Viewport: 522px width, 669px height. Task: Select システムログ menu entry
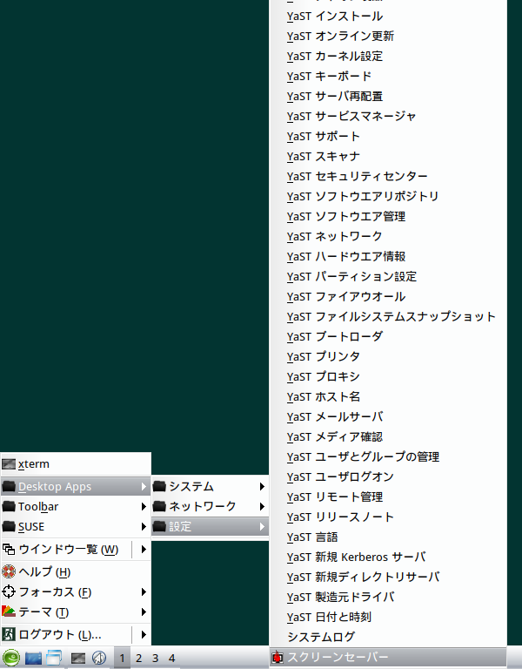(x=388, y=637)
